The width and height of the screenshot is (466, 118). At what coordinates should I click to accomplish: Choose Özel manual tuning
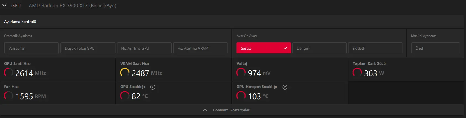click(x=435, y=48)
